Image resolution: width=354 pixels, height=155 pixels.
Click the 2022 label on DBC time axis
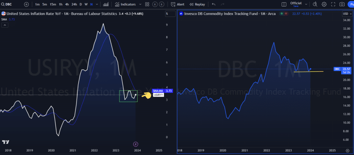click(x=267, y=150)
